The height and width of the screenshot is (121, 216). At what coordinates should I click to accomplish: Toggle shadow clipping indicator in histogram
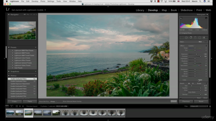coord(181,18)
